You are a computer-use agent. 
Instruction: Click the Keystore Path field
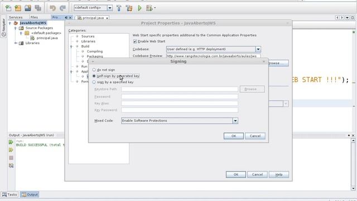point(180,89)
